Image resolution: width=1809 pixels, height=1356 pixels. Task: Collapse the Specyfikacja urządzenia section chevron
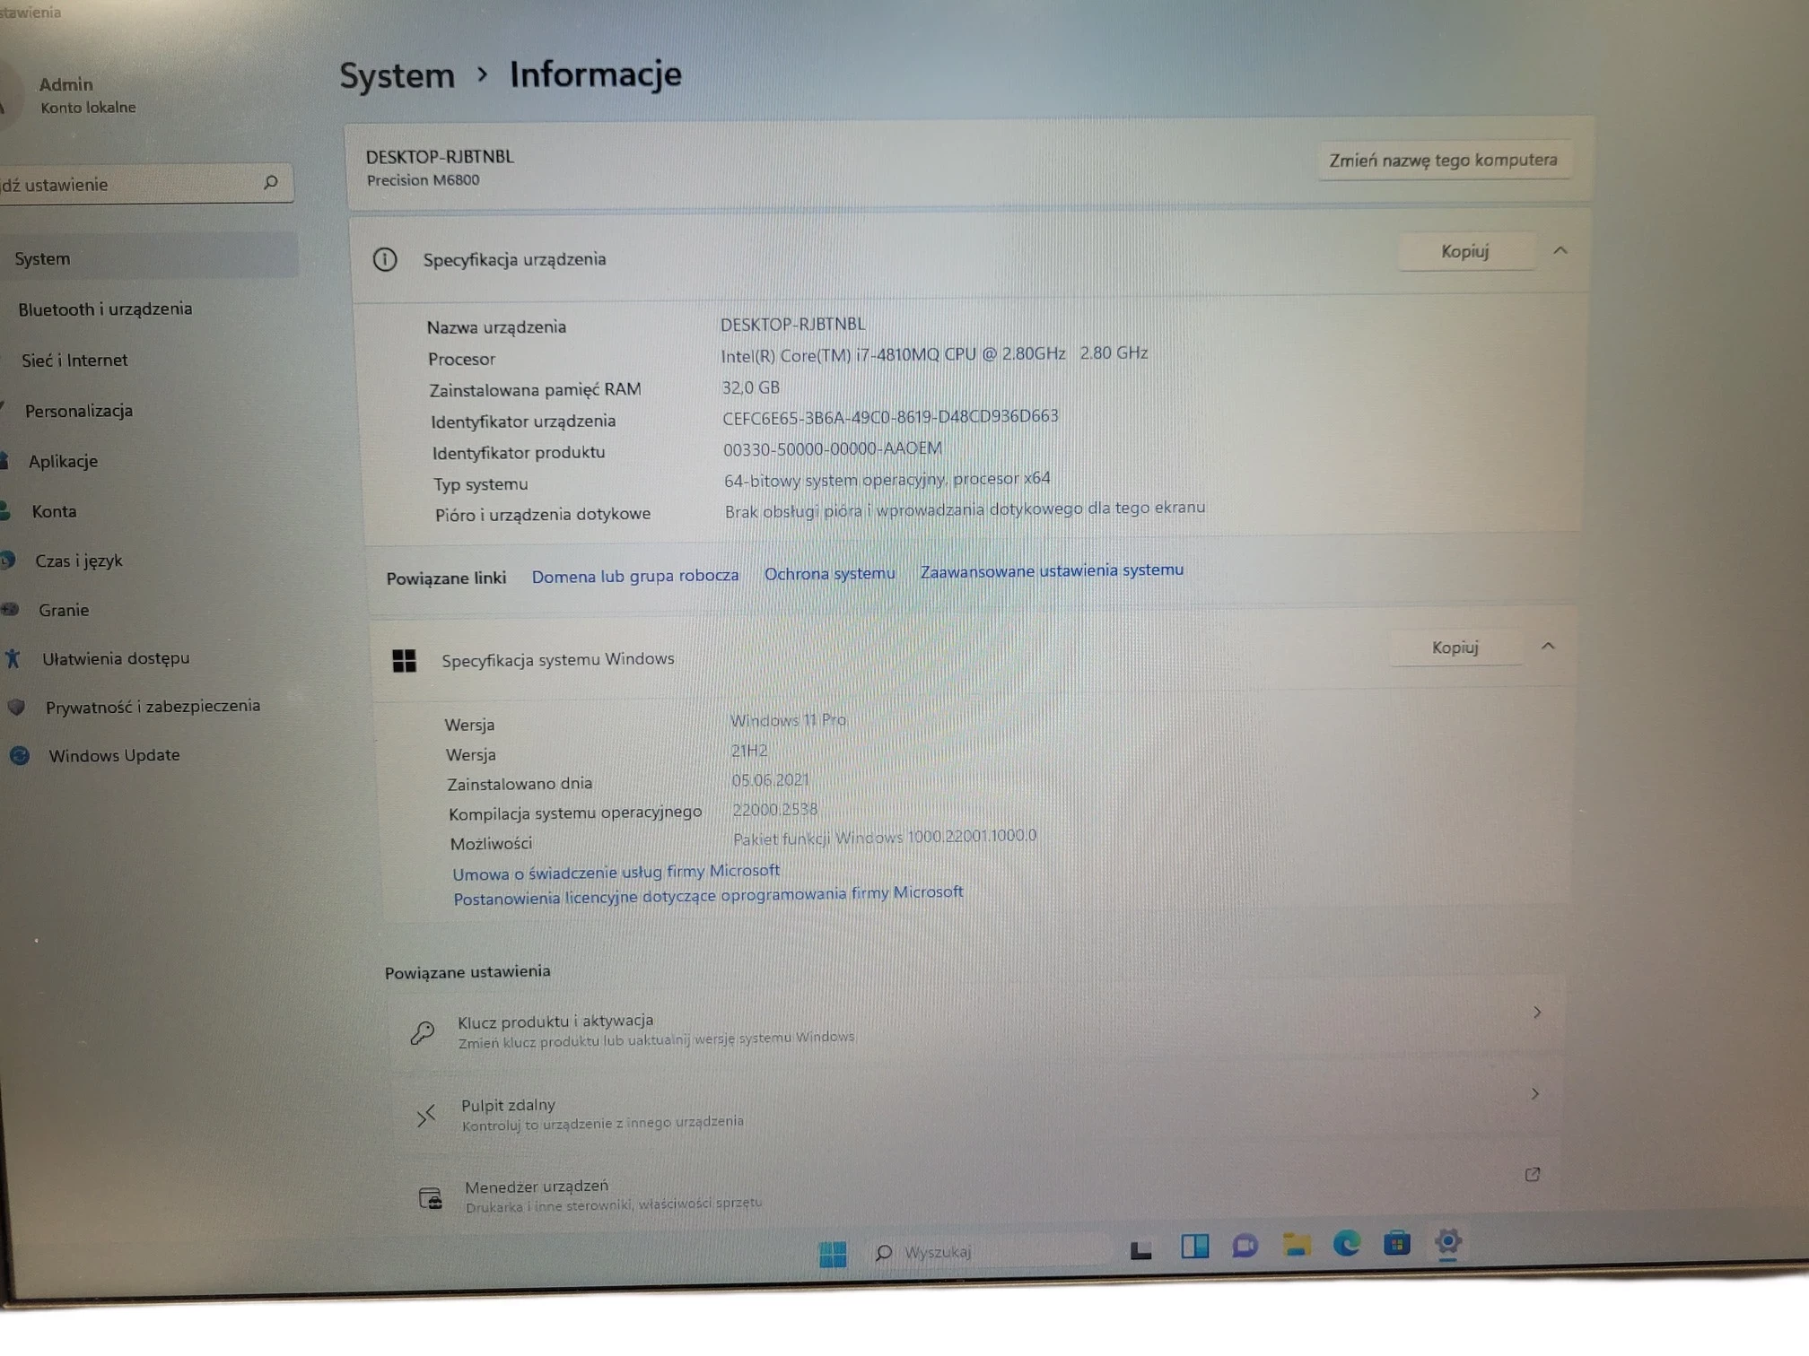(1560, 252)
